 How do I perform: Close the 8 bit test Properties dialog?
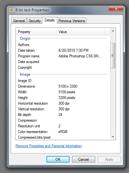coord(116,9)
